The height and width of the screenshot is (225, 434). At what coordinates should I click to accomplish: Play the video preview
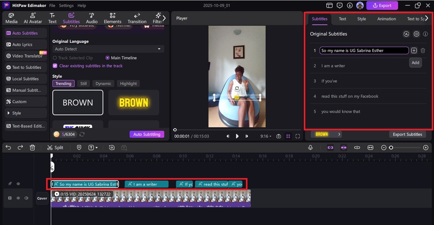pyautogui.click(x=237, y=136)
